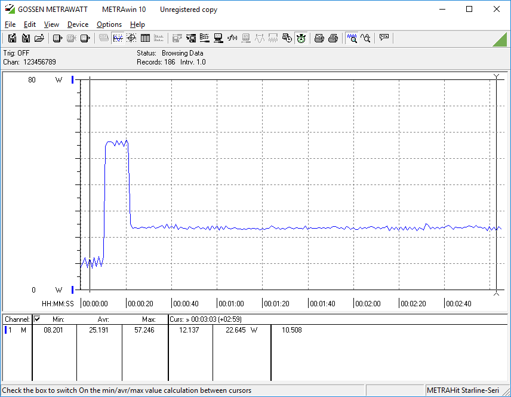This screenshot has height=397, width=511.
Task: Click the greyed single waveform cursor icon
Action: [260, 38]
